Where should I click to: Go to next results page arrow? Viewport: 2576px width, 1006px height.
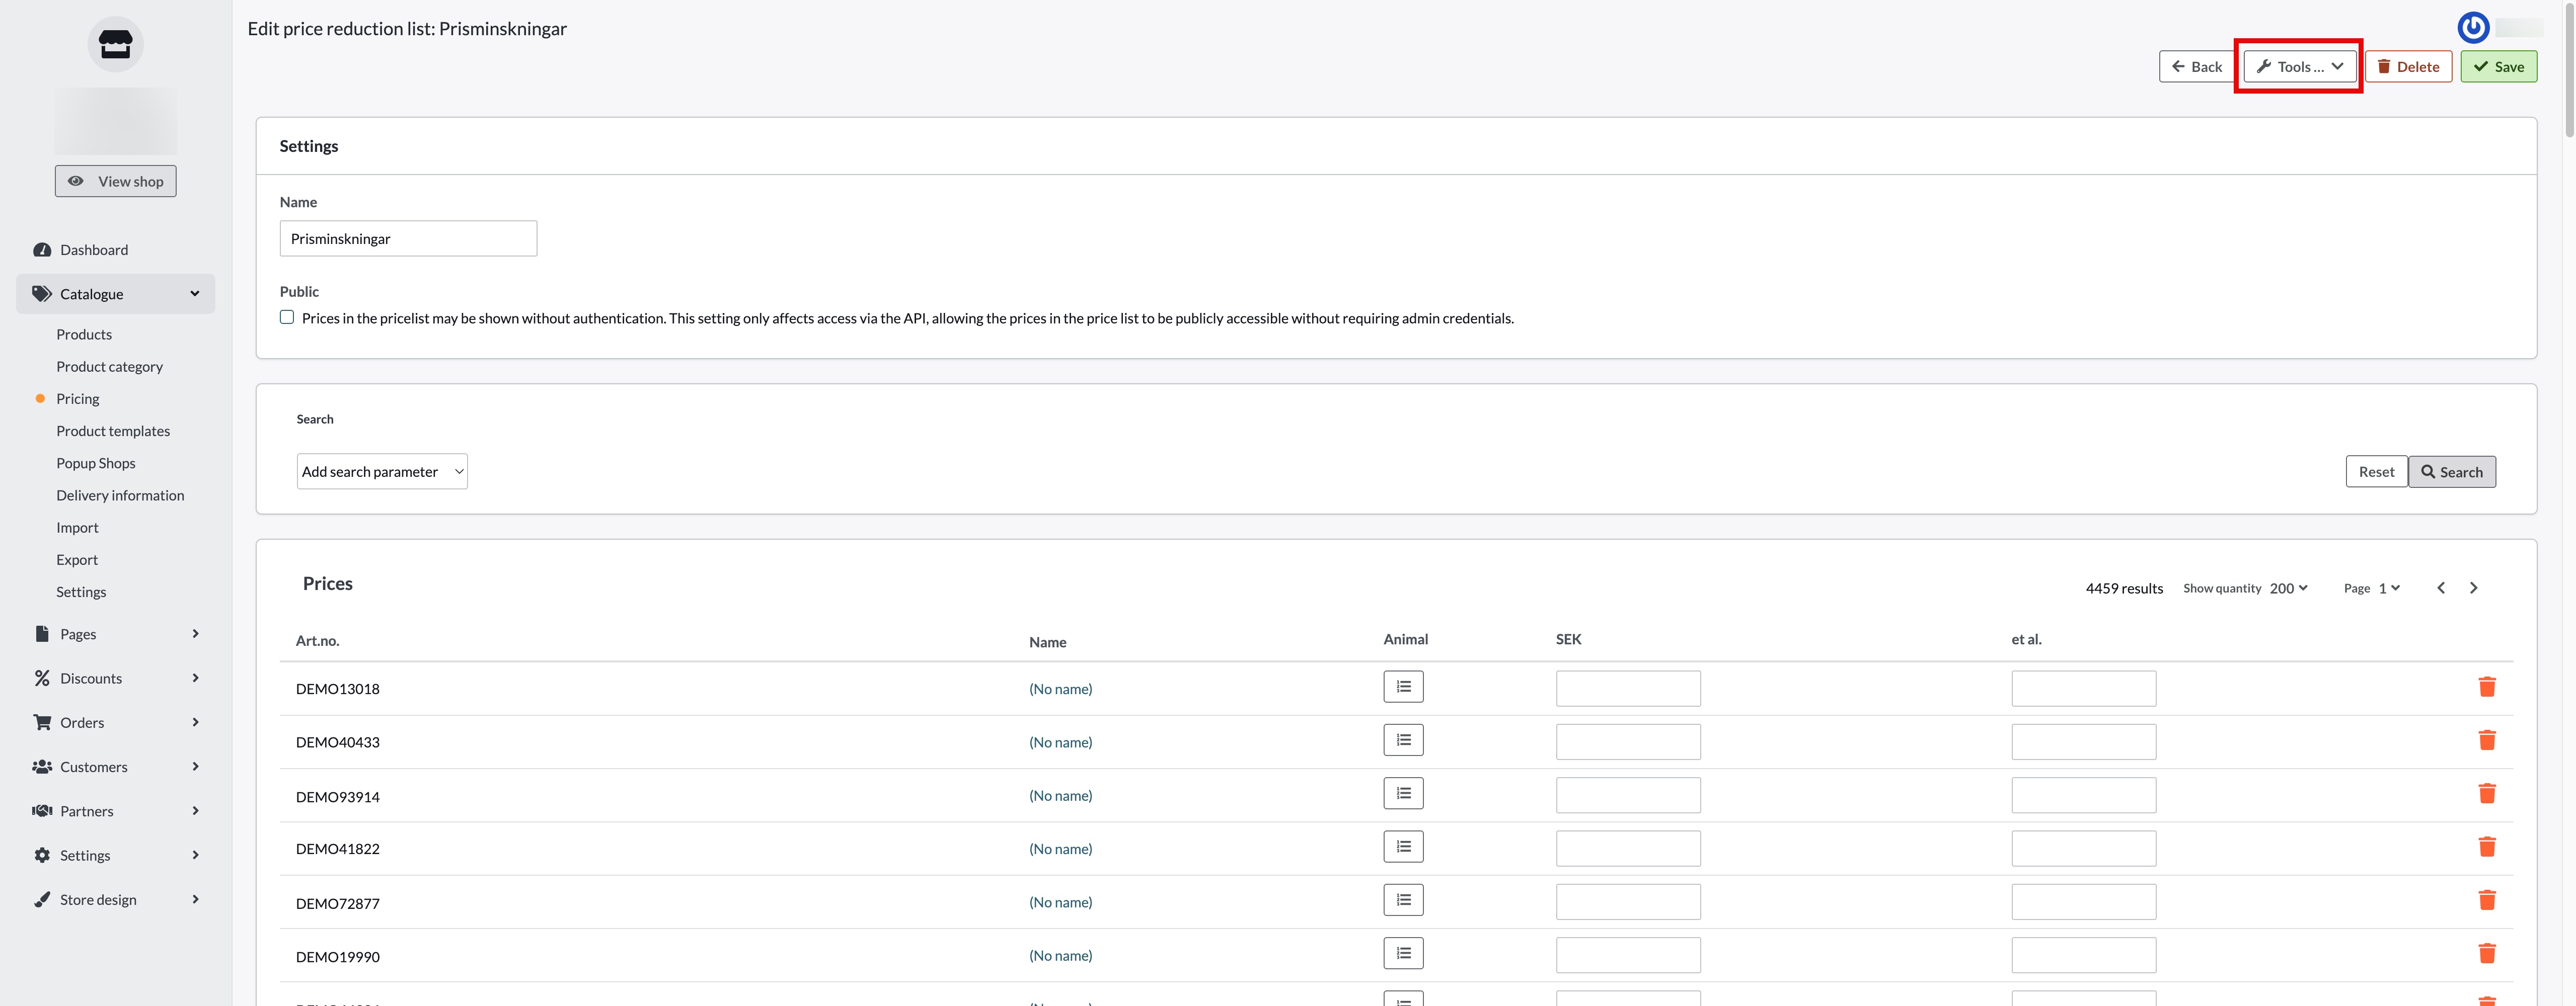tap(2473, 588)
